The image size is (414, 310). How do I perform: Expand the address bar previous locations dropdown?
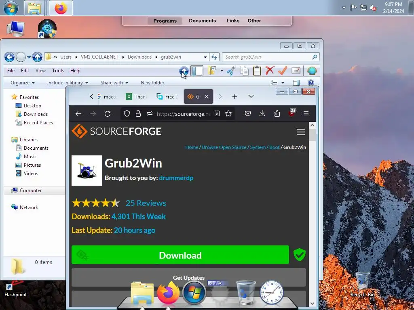pyautogui.click(x=205, y=57)
